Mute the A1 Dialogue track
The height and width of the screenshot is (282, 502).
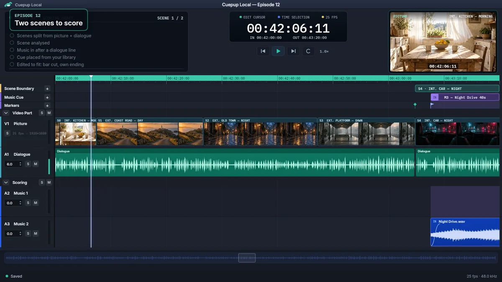pyautogui.click(x=36, y=164)
